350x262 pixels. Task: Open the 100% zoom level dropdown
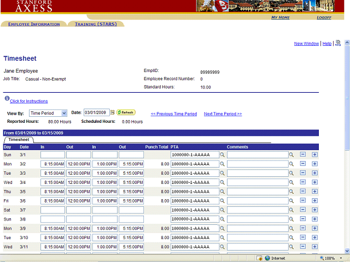[340, 258]
